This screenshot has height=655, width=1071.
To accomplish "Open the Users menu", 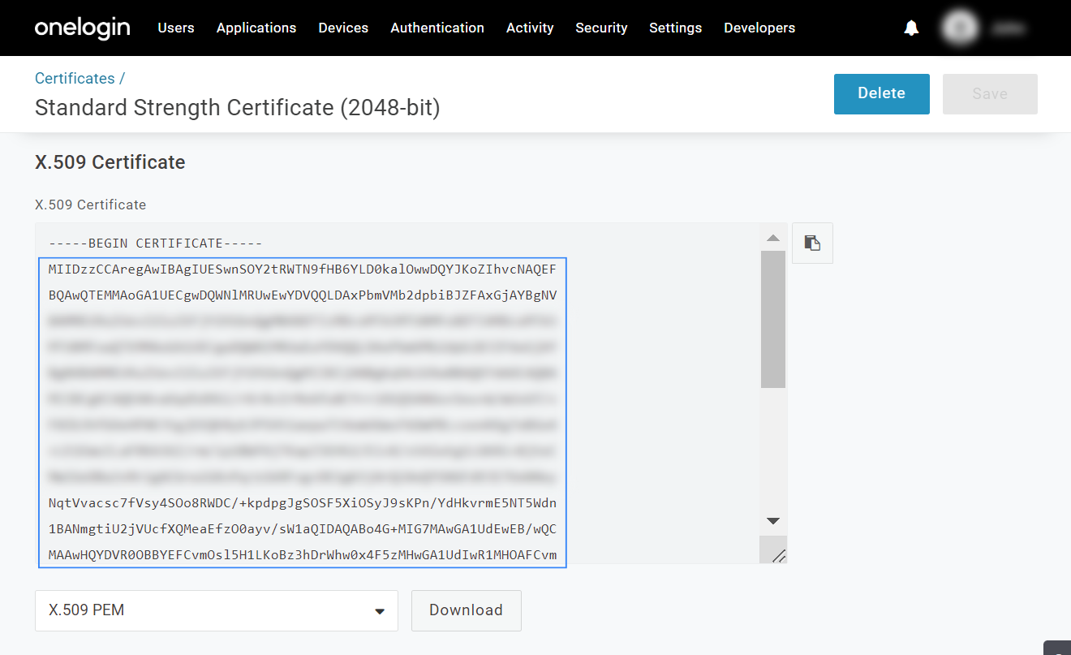I will (x=176, y=28).
